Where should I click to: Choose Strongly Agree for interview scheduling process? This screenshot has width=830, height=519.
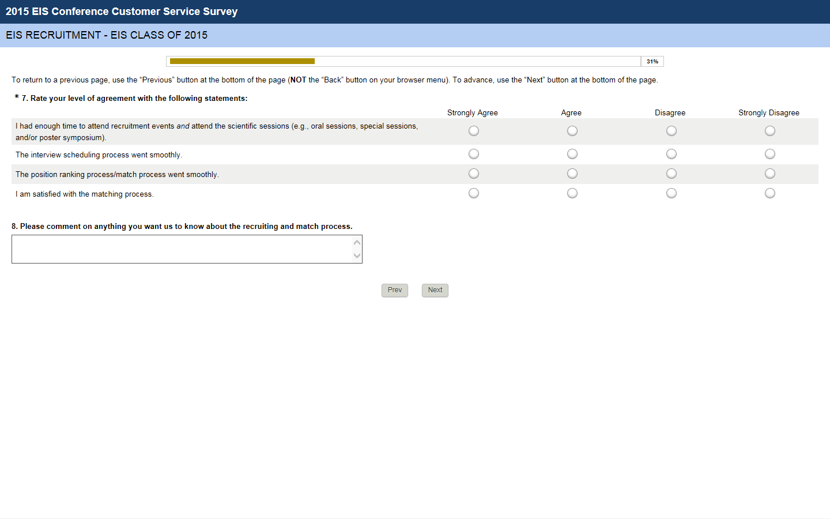tap(474, 154)
